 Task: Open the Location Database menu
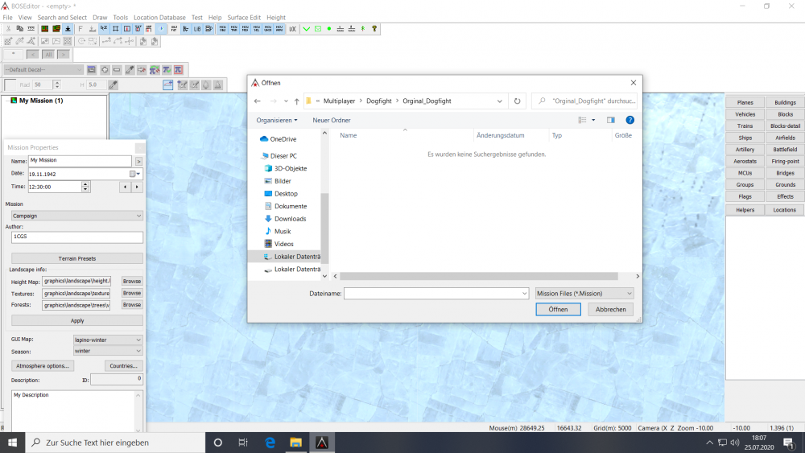click(159, 17)
